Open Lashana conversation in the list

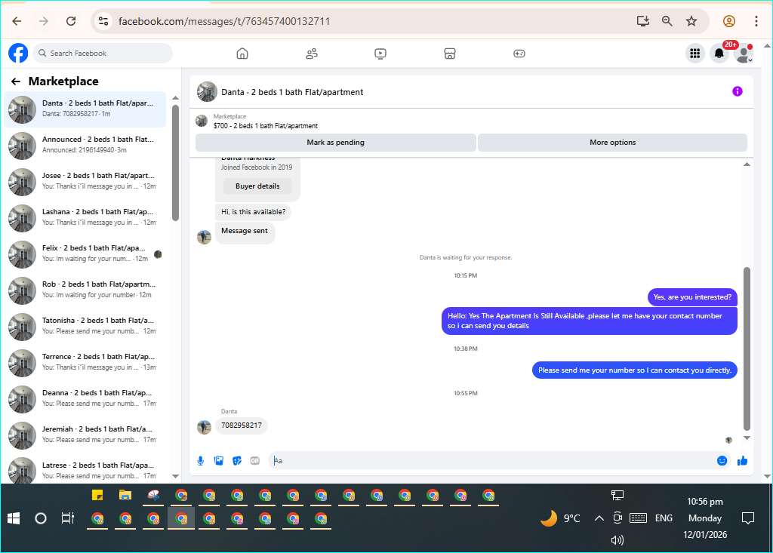pos(85,217)
